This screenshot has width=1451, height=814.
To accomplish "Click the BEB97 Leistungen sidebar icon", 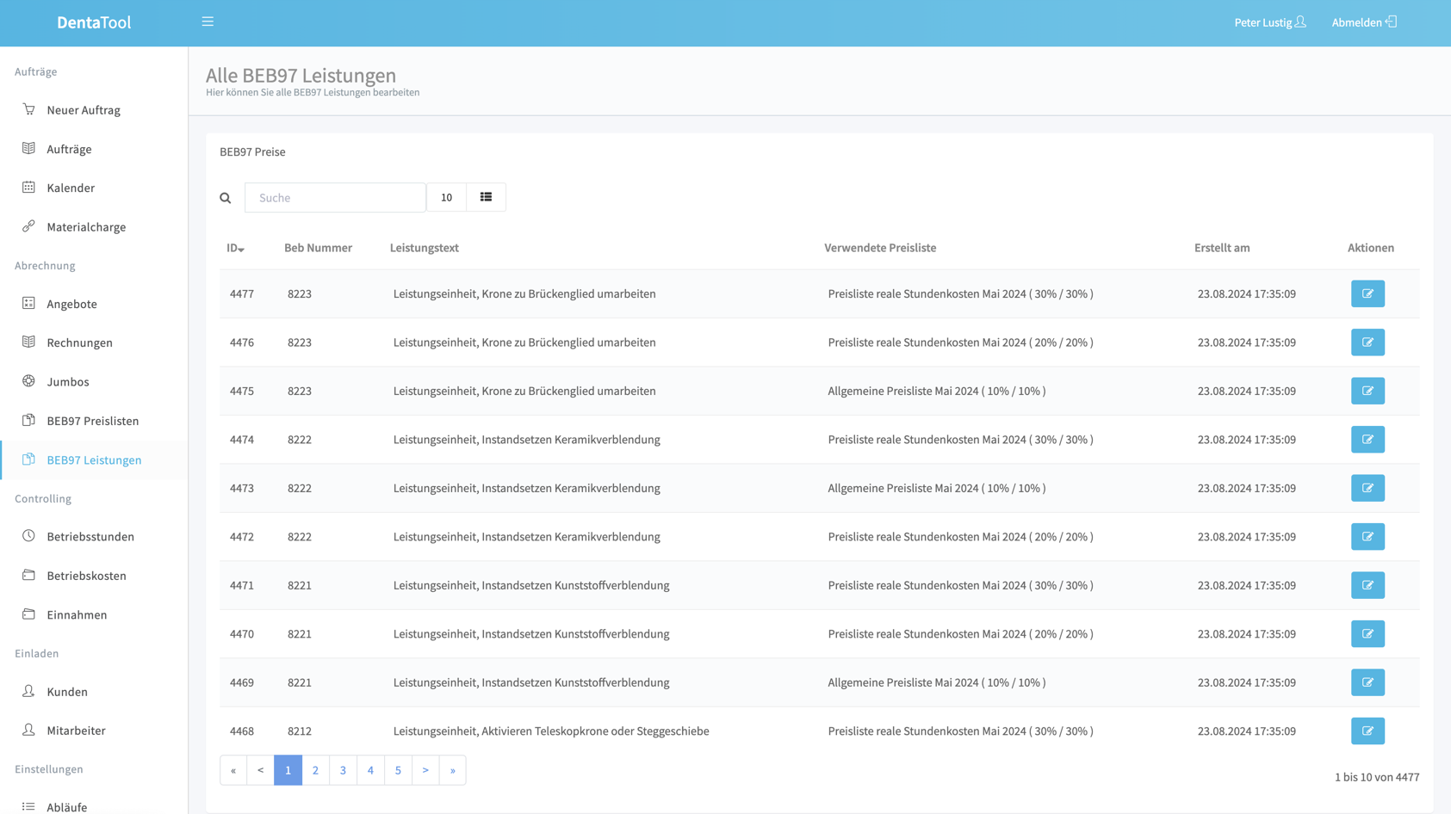I will (28, 459).
